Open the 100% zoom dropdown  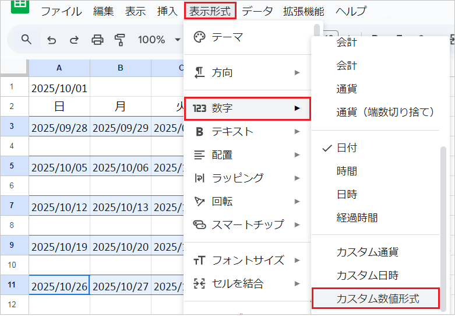click(158, 40)
